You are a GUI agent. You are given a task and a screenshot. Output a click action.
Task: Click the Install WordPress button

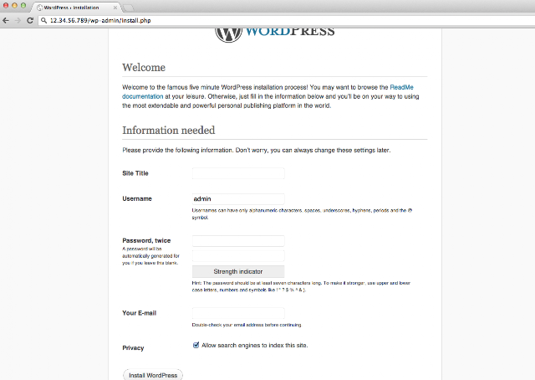153,375
